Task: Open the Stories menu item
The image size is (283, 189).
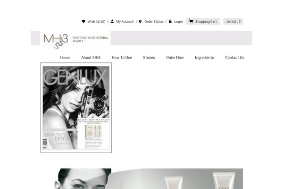Action: click(149, 58)
